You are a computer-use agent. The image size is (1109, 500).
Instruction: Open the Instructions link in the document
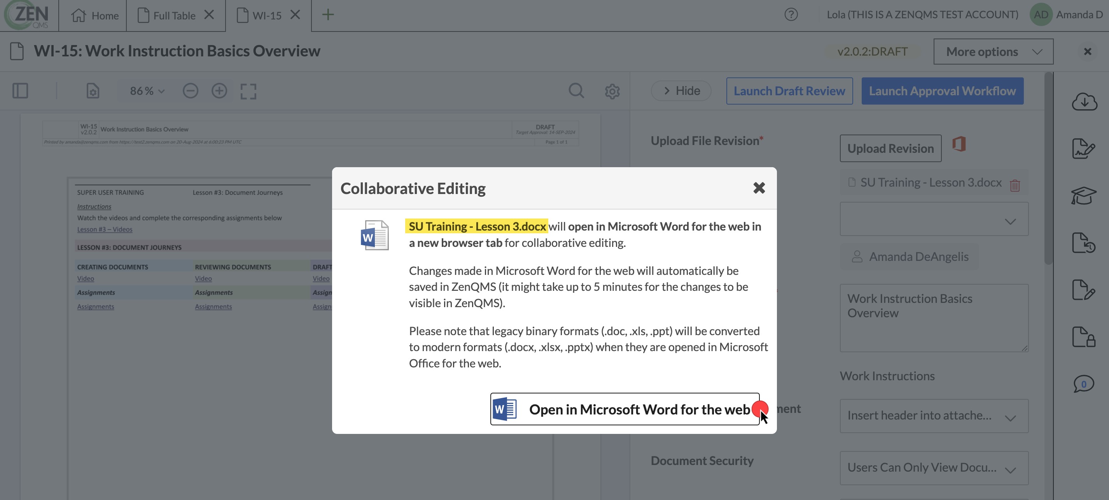[x=94, y=206]
